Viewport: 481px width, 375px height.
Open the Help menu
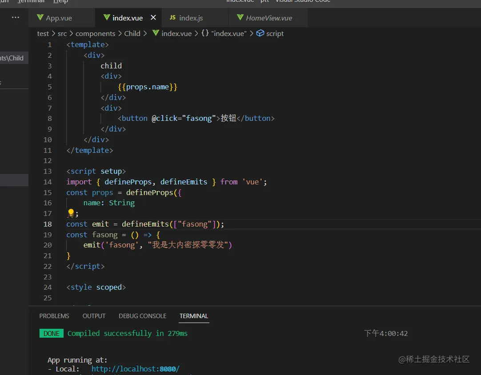60,1
